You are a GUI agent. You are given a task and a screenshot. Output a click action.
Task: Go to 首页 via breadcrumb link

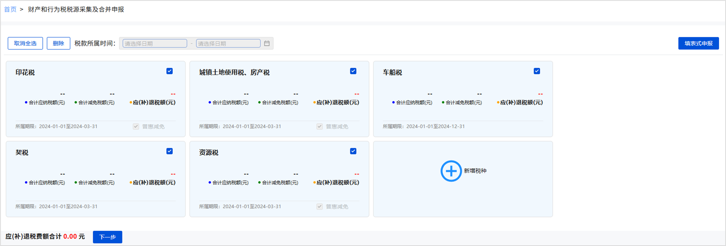[10, 9]
